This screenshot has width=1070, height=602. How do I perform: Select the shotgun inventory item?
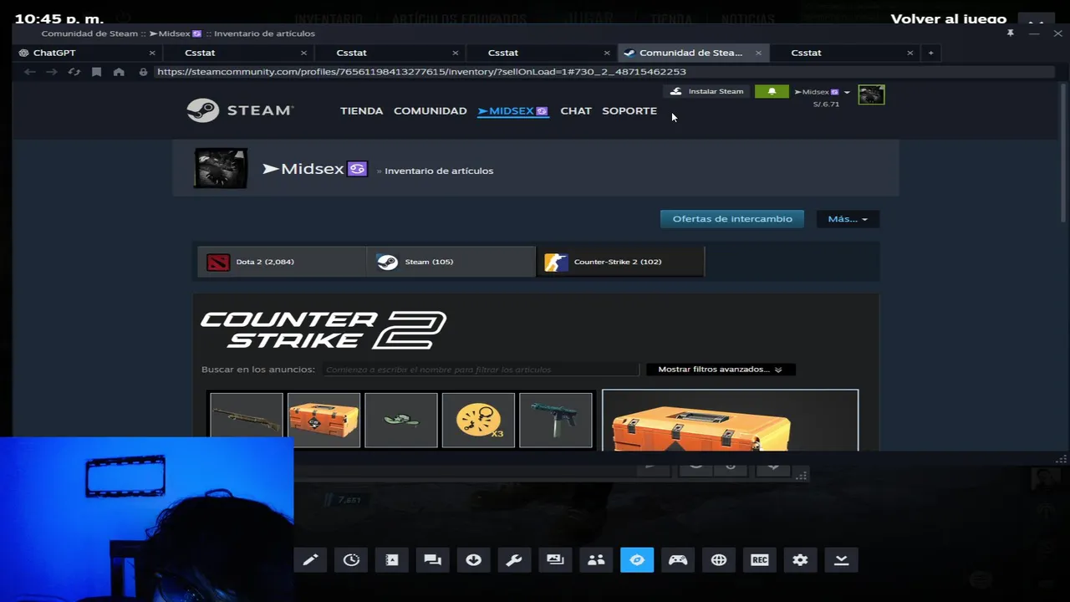click(x=246, y=421)
